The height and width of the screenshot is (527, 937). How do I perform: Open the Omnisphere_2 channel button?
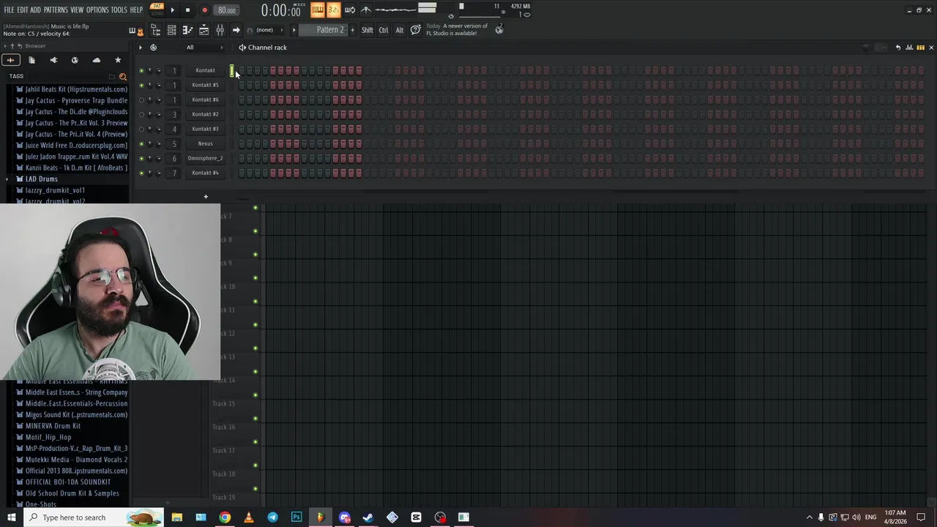tap(205, 158)
